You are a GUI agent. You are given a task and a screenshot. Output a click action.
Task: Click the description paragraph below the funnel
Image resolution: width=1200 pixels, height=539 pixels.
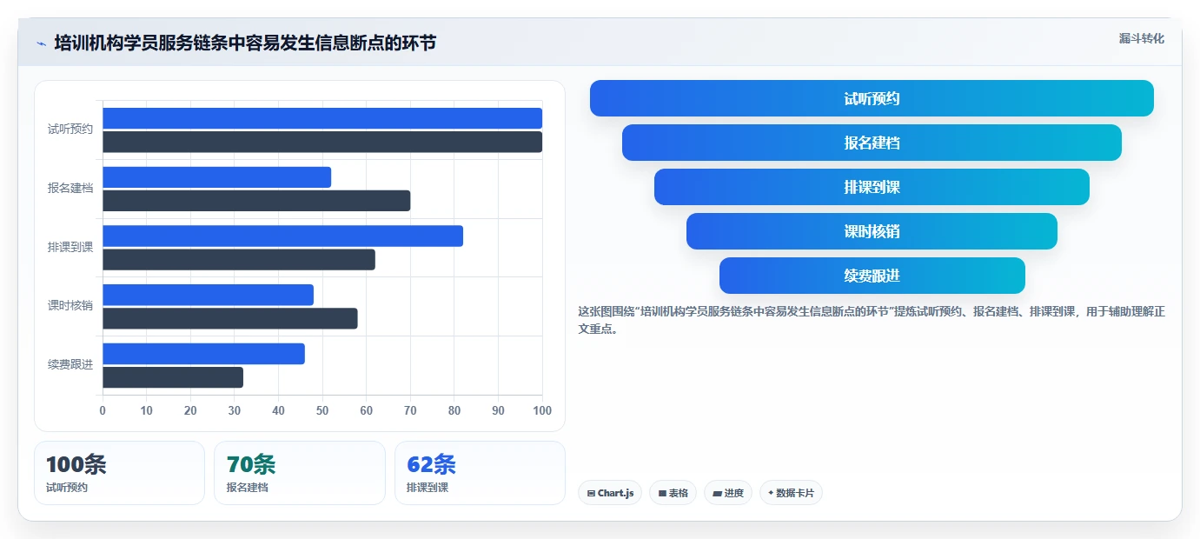[872, 320]
